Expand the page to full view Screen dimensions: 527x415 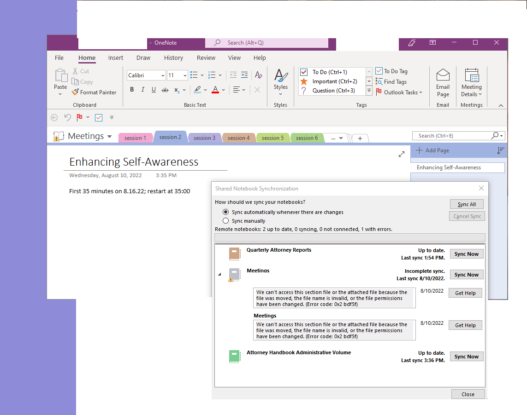tap(401, 154)
